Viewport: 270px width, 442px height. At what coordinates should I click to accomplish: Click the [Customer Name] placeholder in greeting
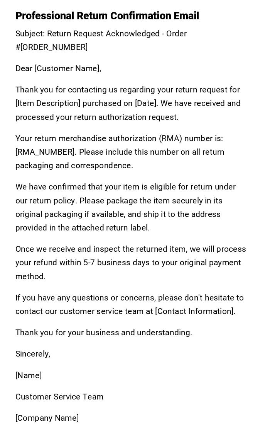pyautogui.click(x=67, y=68)
